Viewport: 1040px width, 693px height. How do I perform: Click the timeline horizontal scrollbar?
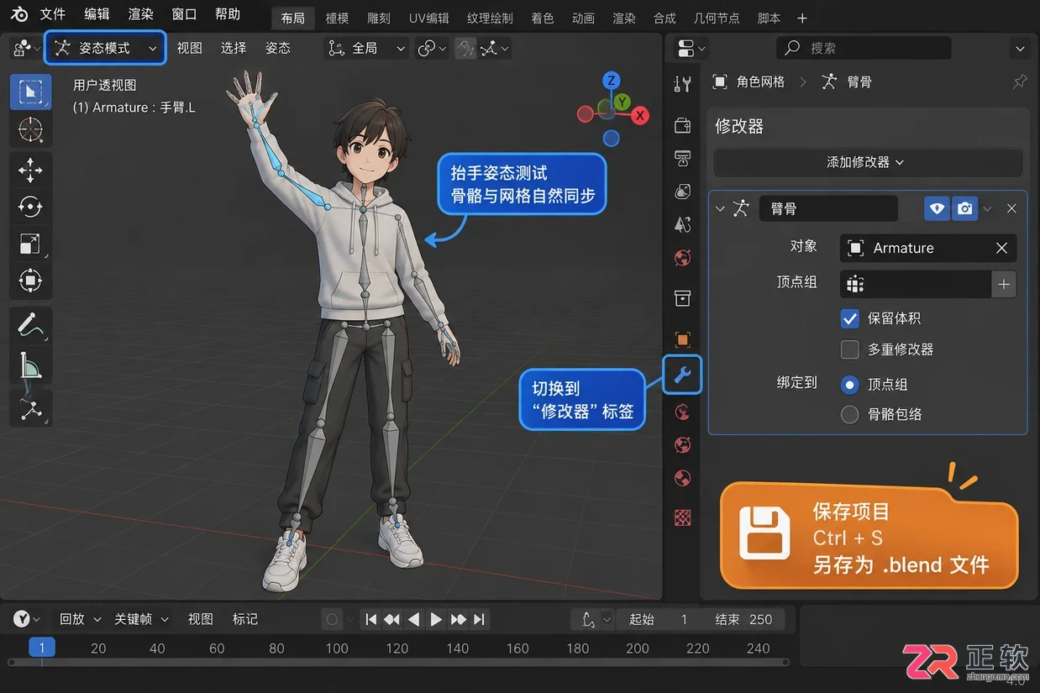(x=398, y=663)
